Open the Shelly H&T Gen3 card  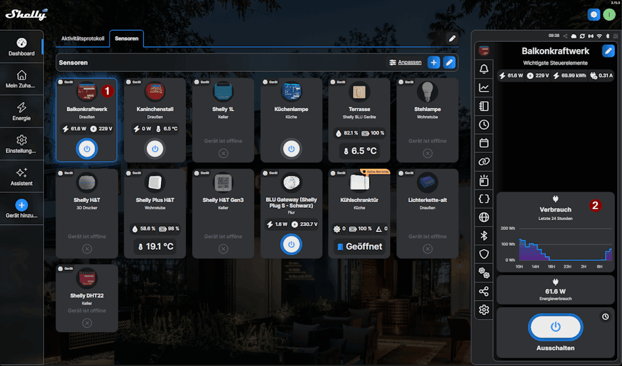coord(223,214)
